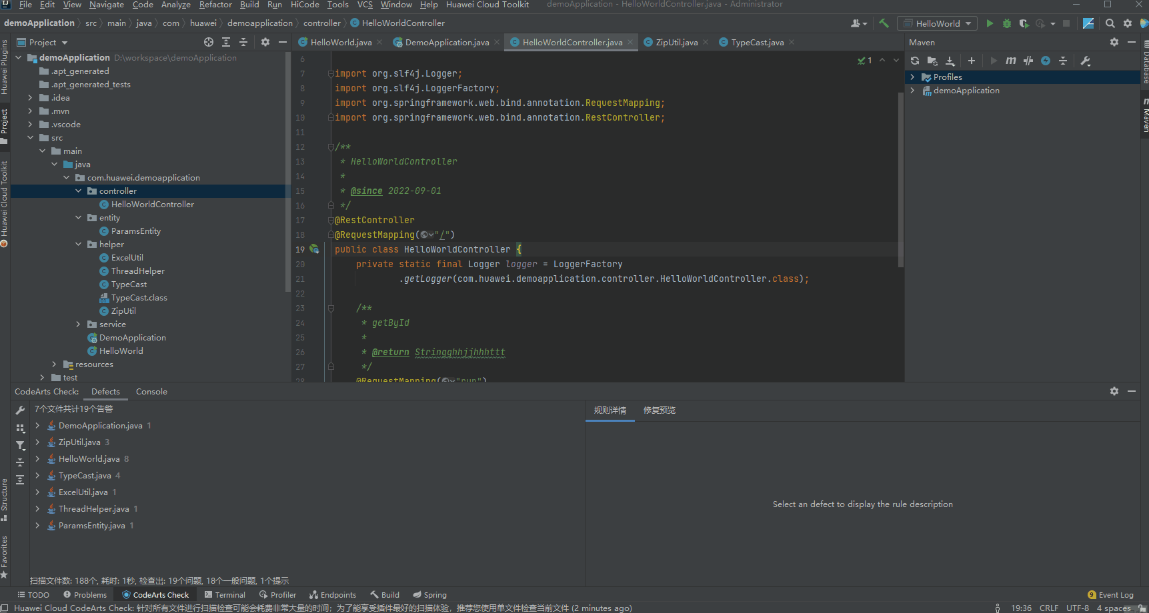Image resolution: width=1149 pixels, height=613 pixels.
Task: Open the Terminal tool window
Action: coord(225,595)
